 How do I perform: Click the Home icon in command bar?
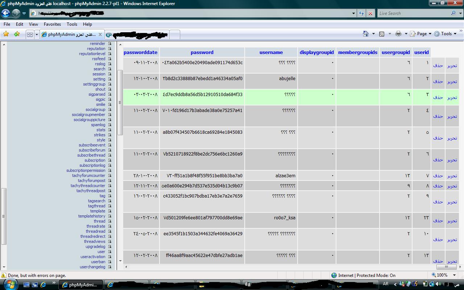pyautogui.click(x=366, y=34)
